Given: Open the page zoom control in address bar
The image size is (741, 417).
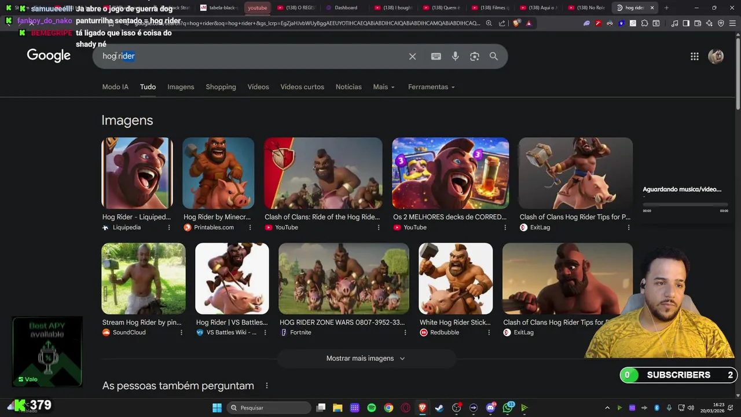Looking at the screenshot, I should click(x=489, y=23).
